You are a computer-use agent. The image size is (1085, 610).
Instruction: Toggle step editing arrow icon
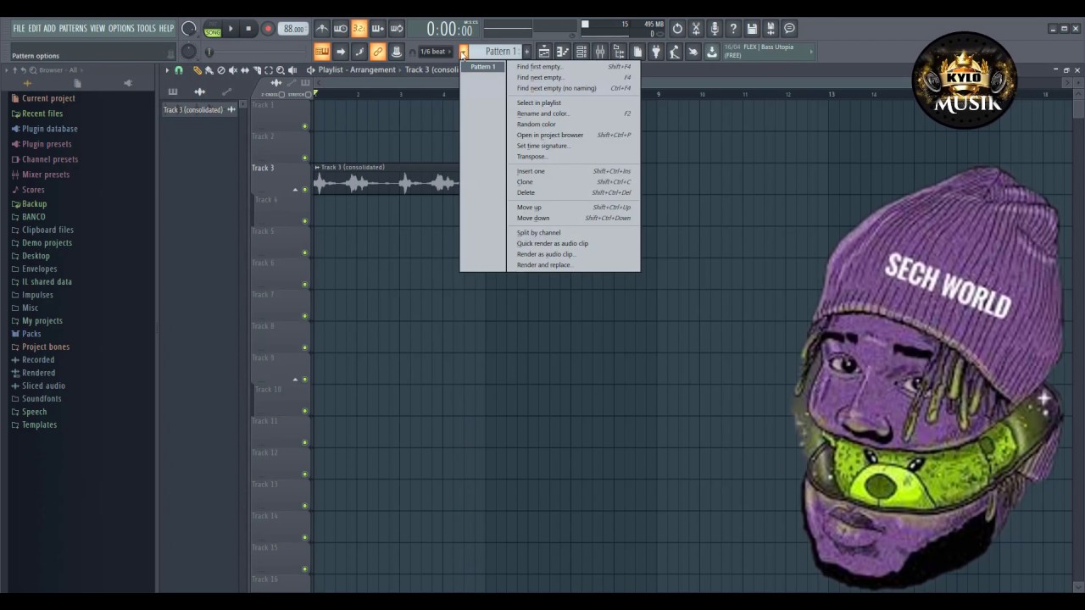coord(341,52)
